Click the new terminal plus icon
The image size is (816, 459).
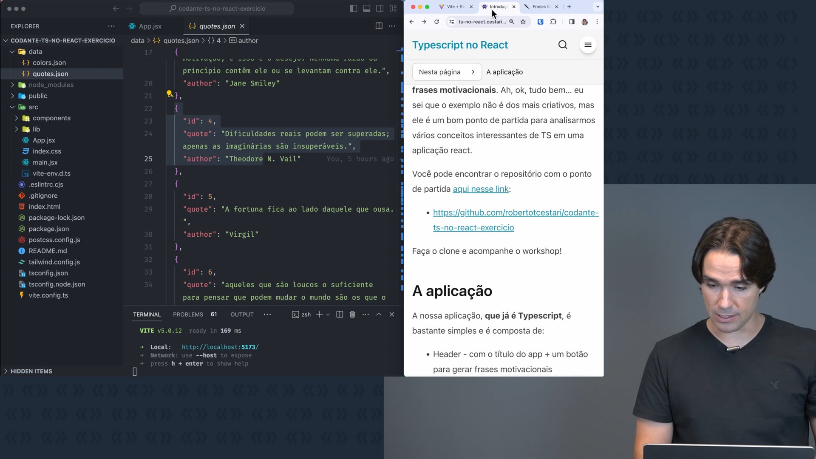[x=319, y=314]
